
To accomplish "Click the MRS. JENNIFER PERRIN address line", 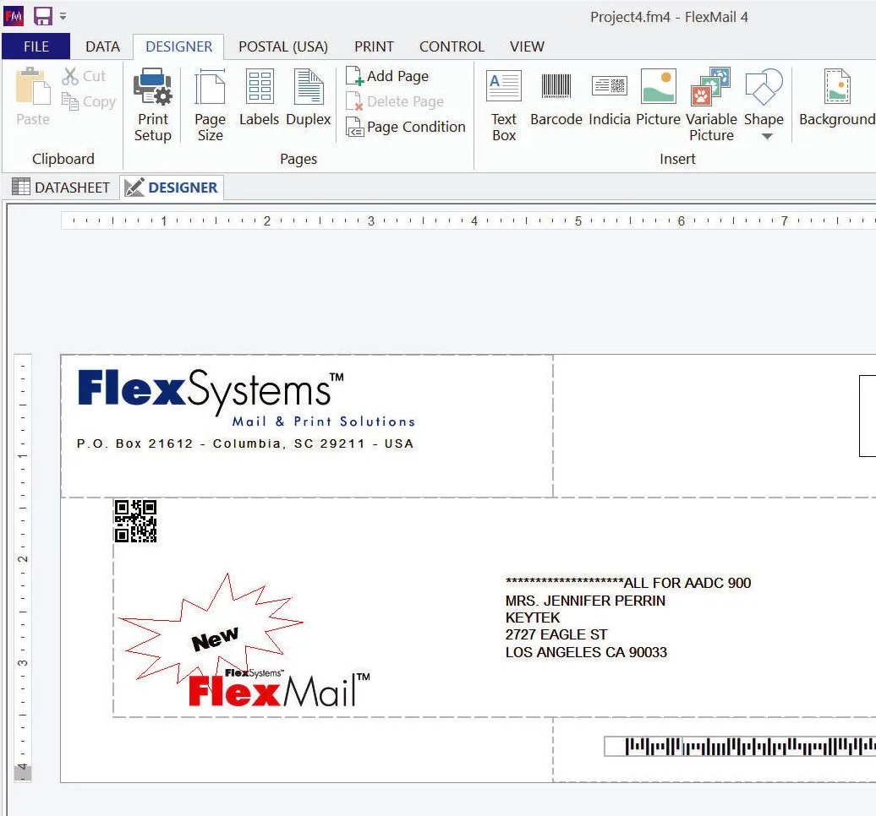I will (585, 601).
